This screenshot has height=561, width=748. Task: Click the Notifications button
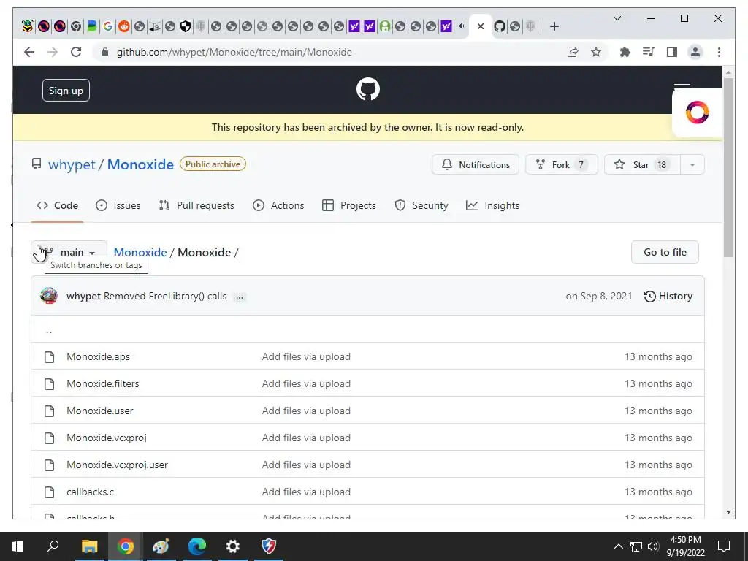[x=475, y=164]
